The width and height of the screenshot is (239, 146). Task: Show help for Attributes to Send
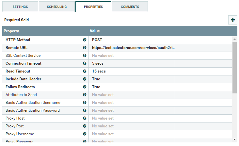click(x=85, y=95)
